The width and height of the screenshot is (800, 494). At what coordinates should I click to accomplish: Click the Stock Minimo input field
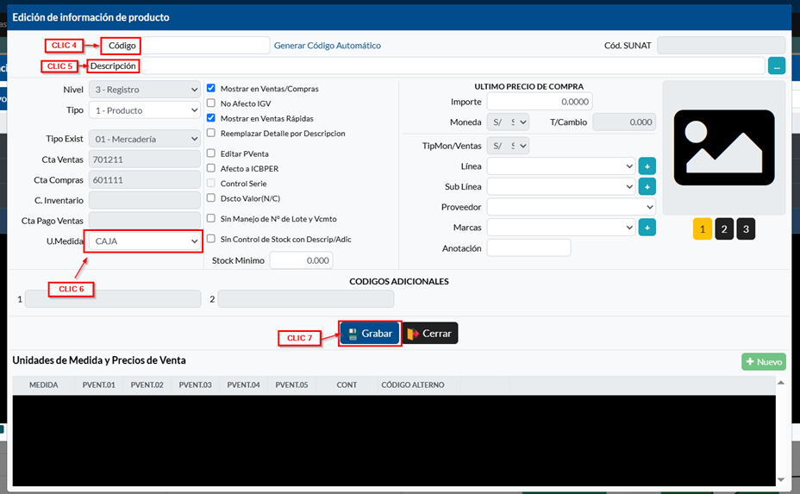coord(301,260)
